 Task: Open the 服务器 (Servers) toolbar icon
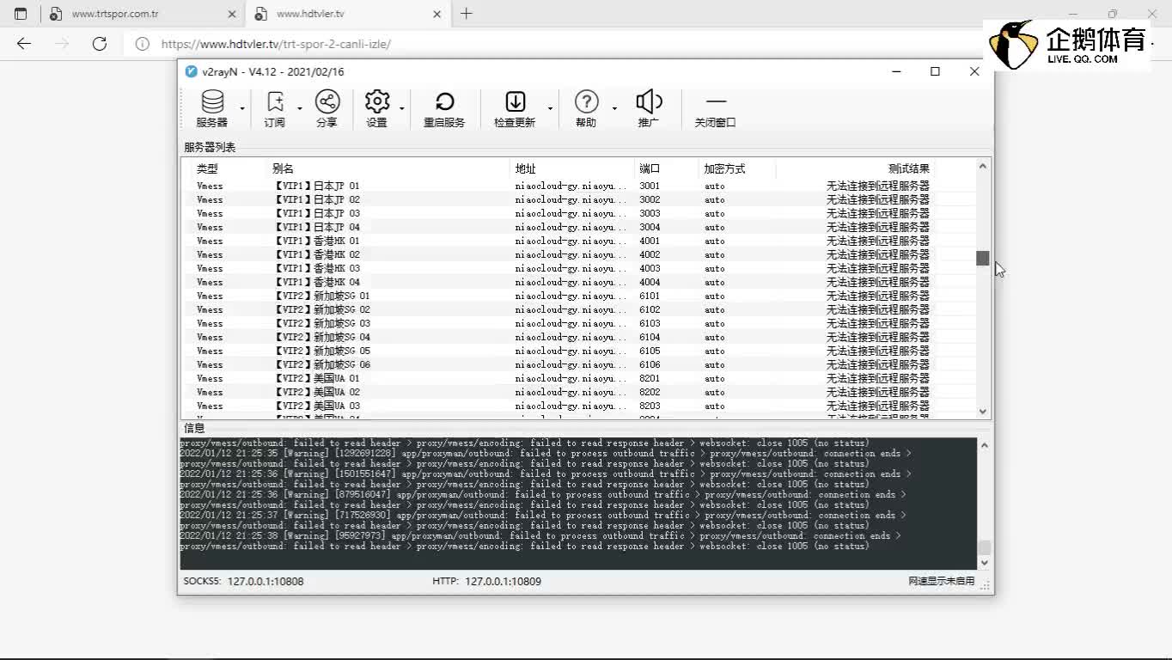coord(211,109)
